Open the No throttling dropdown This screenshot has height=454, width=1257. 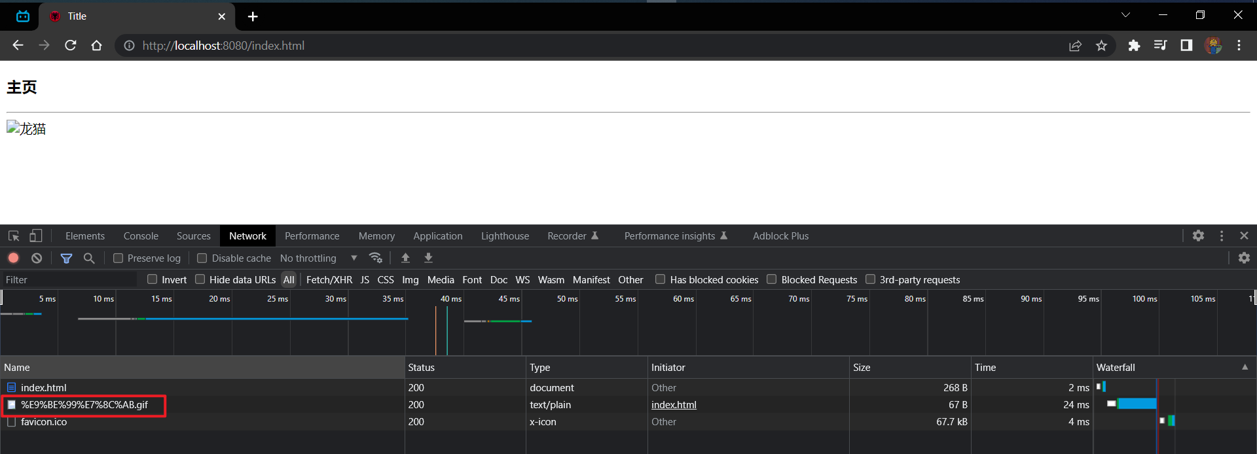point(319,258)
